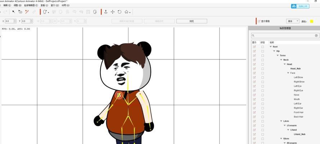Collapse the Hip tree node

(274, 51)
